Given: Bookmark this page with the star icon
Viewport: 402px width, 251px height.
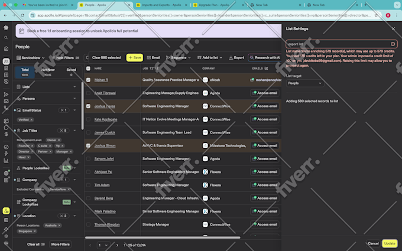Looking at the screenshot, I should (376, 15).
